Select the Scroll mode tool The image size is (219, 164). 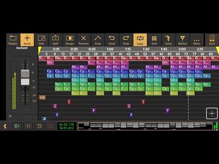(x=27, y=40)
